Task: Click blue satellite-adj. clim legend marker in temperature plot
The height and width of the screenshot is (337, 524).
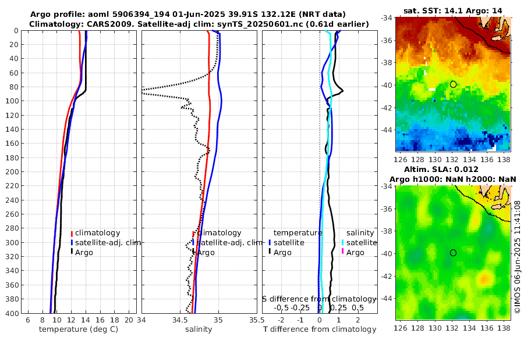Action: (72, 243)
